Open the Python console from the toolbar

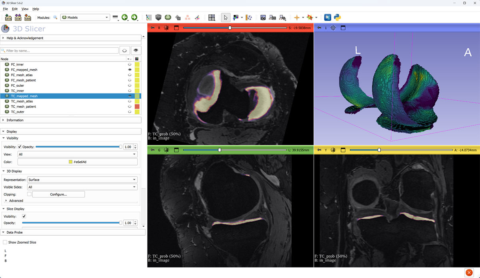point(337,17)
